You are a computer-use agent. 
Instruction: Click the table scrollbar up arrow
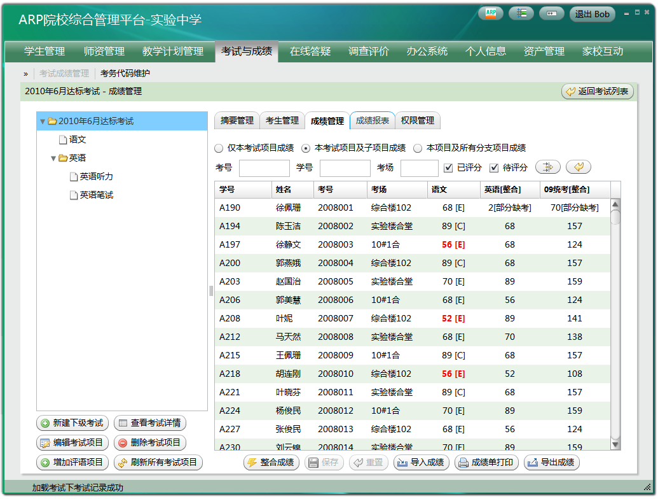(615, 204)
